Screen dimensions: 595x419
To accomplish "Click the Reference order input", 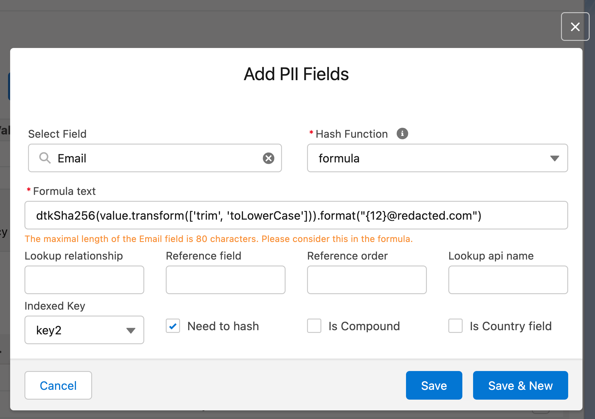I will coord(367,280).
